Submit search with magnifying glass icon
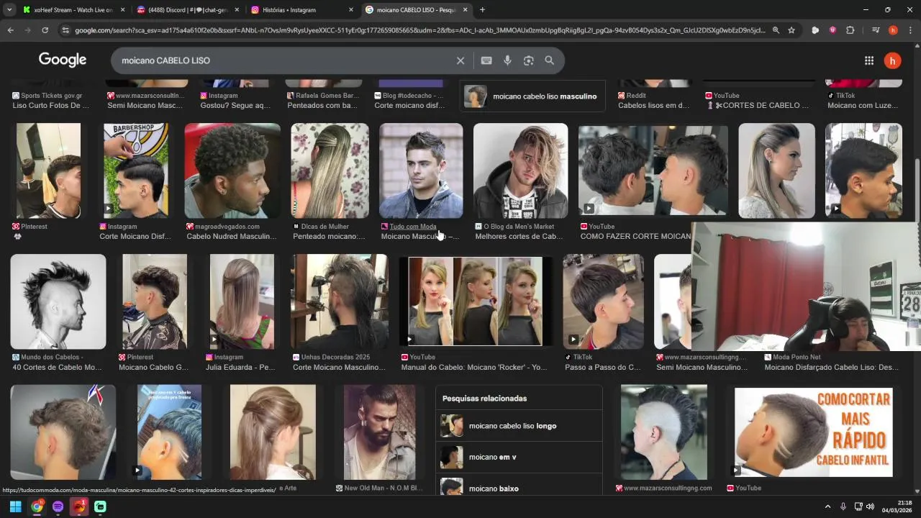This screenshot has height=518, width=921. [550, 60]
